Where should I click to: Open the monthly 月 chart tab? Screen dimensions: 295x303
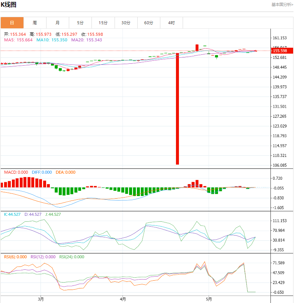coord(58,23)
